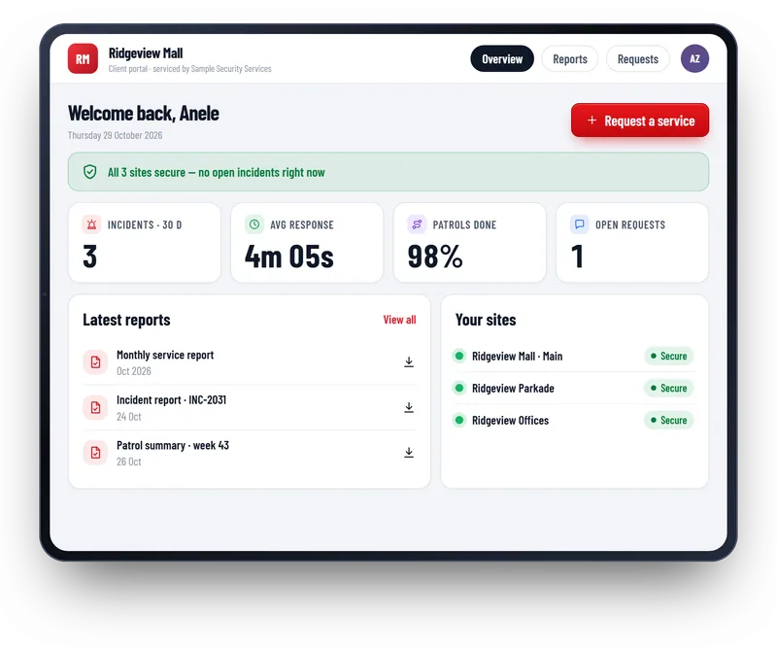Download the Patrol summary week 43
Image resolution: width=777 pixels, height=651 pixels.
click(409, 452)
